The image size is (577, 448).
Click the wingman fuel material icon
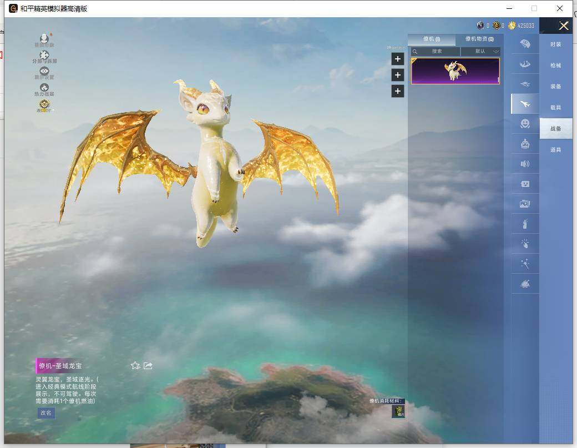click(x=398, y=411)
